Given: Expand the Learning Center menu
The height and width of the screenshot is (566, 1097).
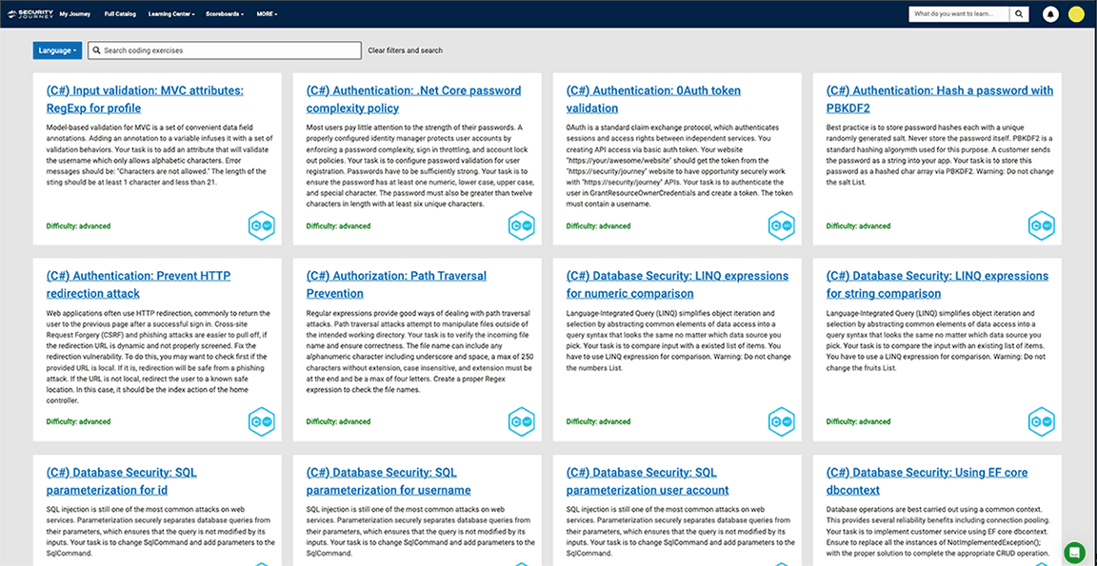Looking at the screenshot, I should (x=170, y=14).
